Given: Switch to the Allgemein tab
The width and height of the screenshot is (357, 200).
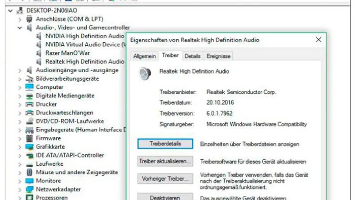Looking at the screenshot, I should 145,56.
